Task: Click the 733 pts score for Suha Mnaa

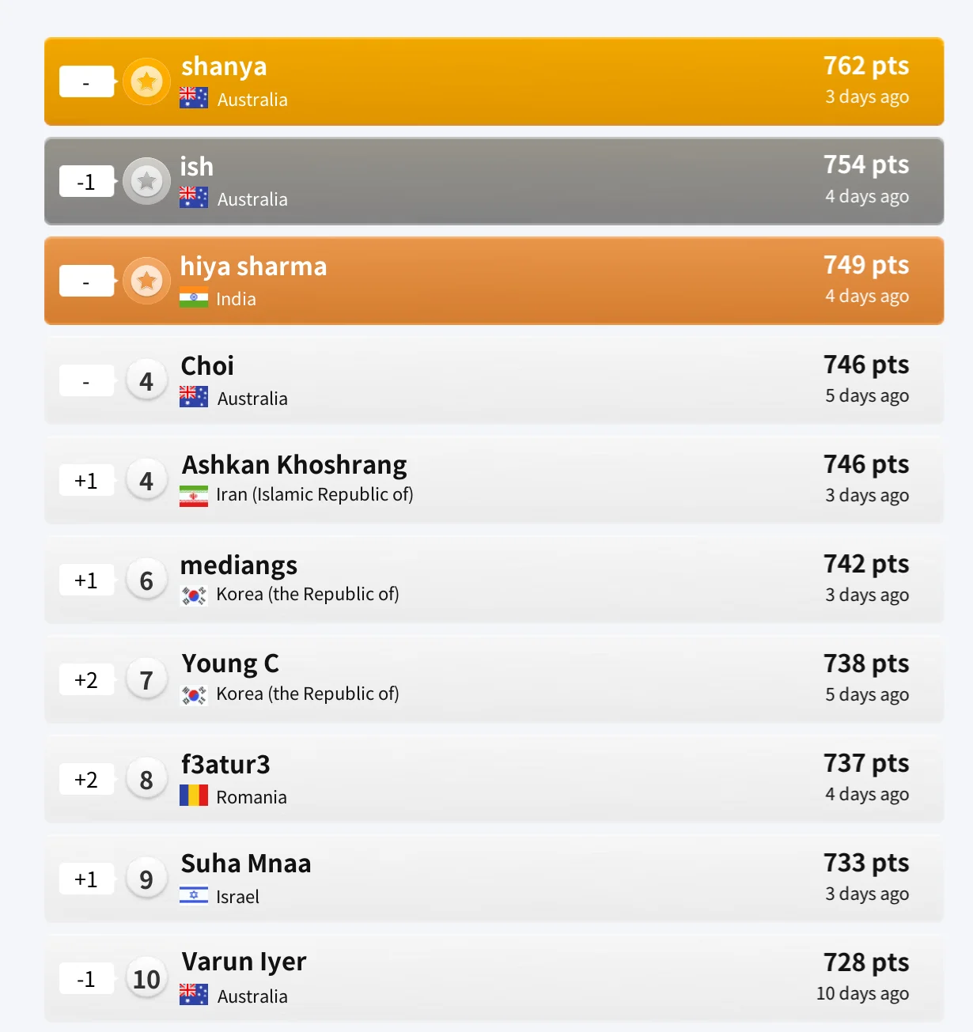Action: [866, 863]
